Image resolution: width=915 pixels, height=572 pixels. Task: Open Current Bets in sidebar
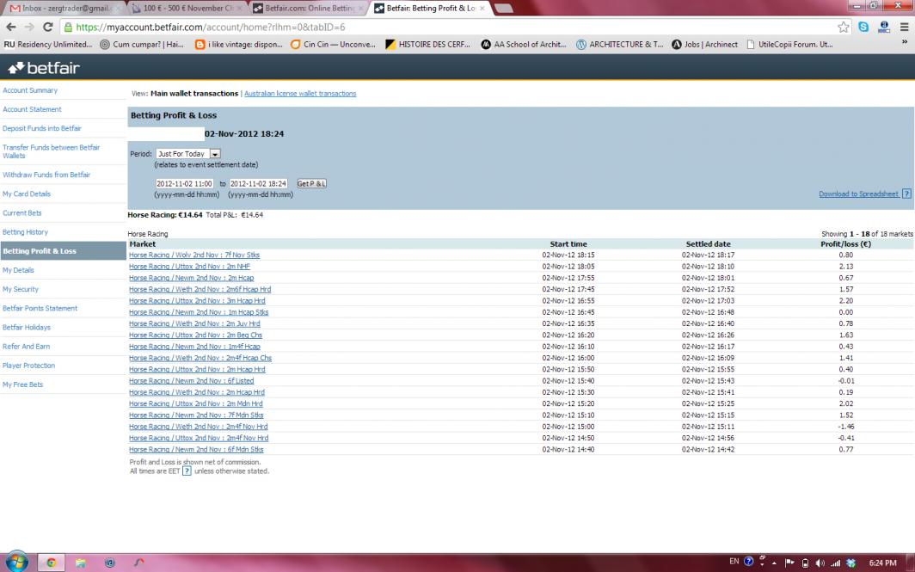point(21,213)
